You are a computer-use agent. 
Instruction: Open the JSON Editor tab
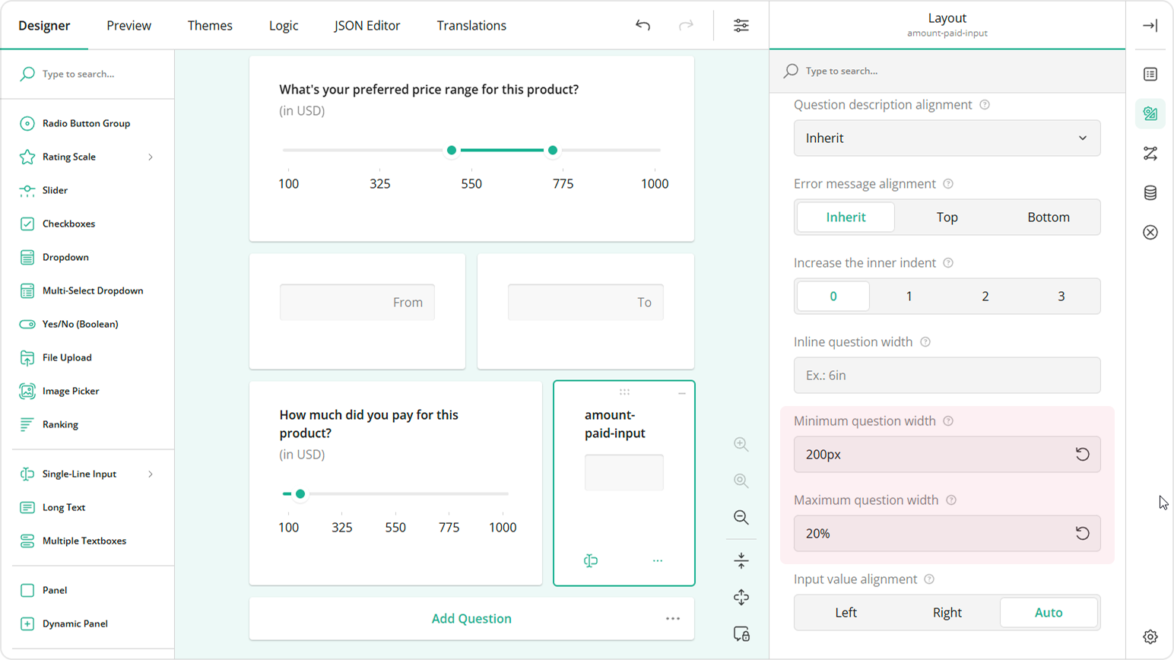(367, 25)
